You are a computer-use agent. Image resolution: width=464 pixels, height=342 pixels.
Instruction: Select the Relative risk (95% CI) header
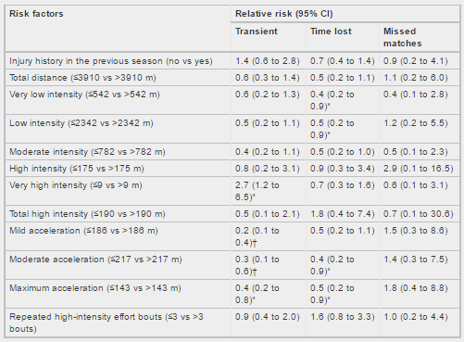284,14
